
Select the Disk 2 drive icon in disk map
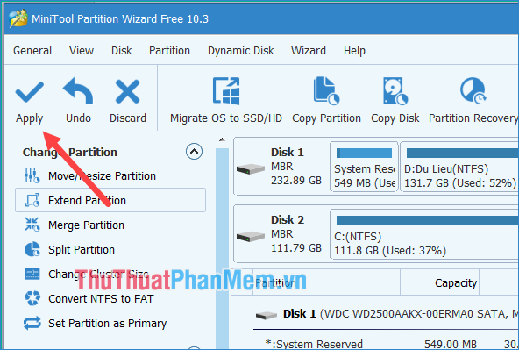(x=251, y=237)
